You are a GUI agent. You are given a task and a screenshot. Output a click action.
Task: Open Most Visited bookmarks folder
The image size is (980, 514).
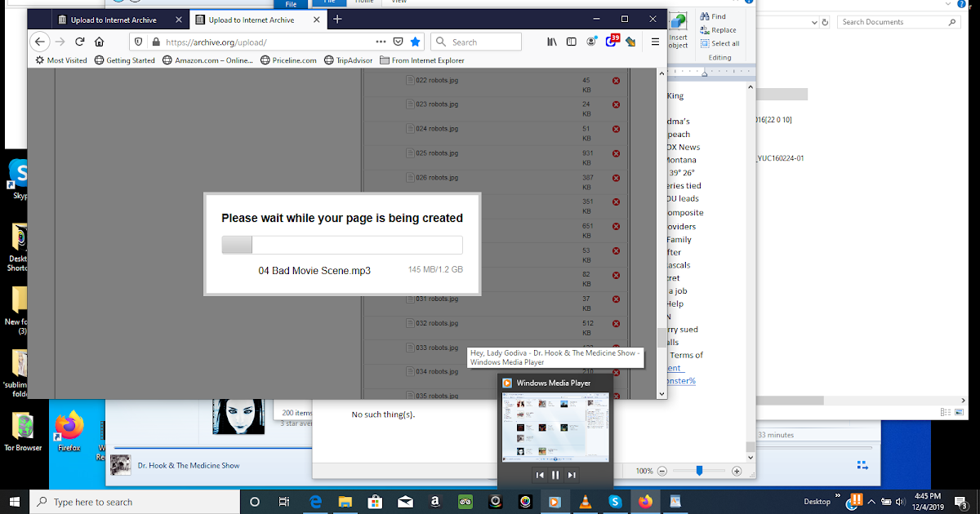[61, 60]
